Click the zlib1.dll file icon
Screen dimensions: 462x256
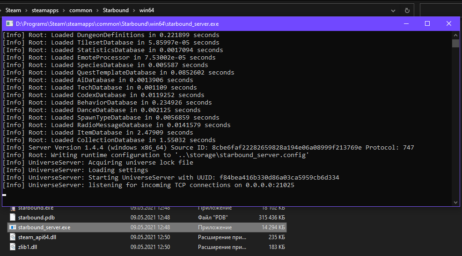click(12, 247)
